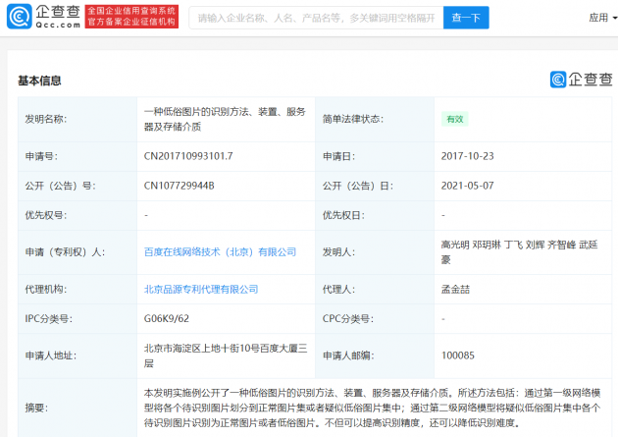The height and width of the screenshot is (437, 618).
Task: Click the 代理机构 label cell
Action: pos(77,290)
